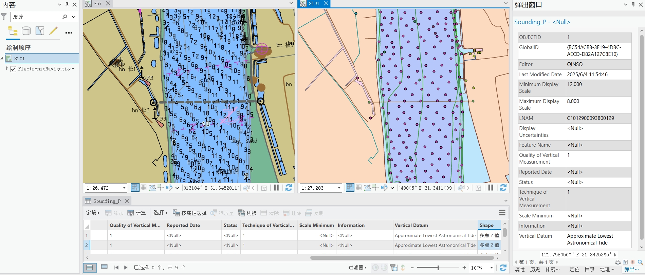Select List By Data Source icon
645x275 pixels.
click(26, 31)
